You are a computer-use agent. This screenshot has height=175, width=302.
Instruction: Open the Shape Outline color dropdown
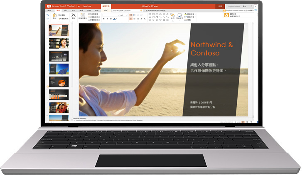click(190, 17)
